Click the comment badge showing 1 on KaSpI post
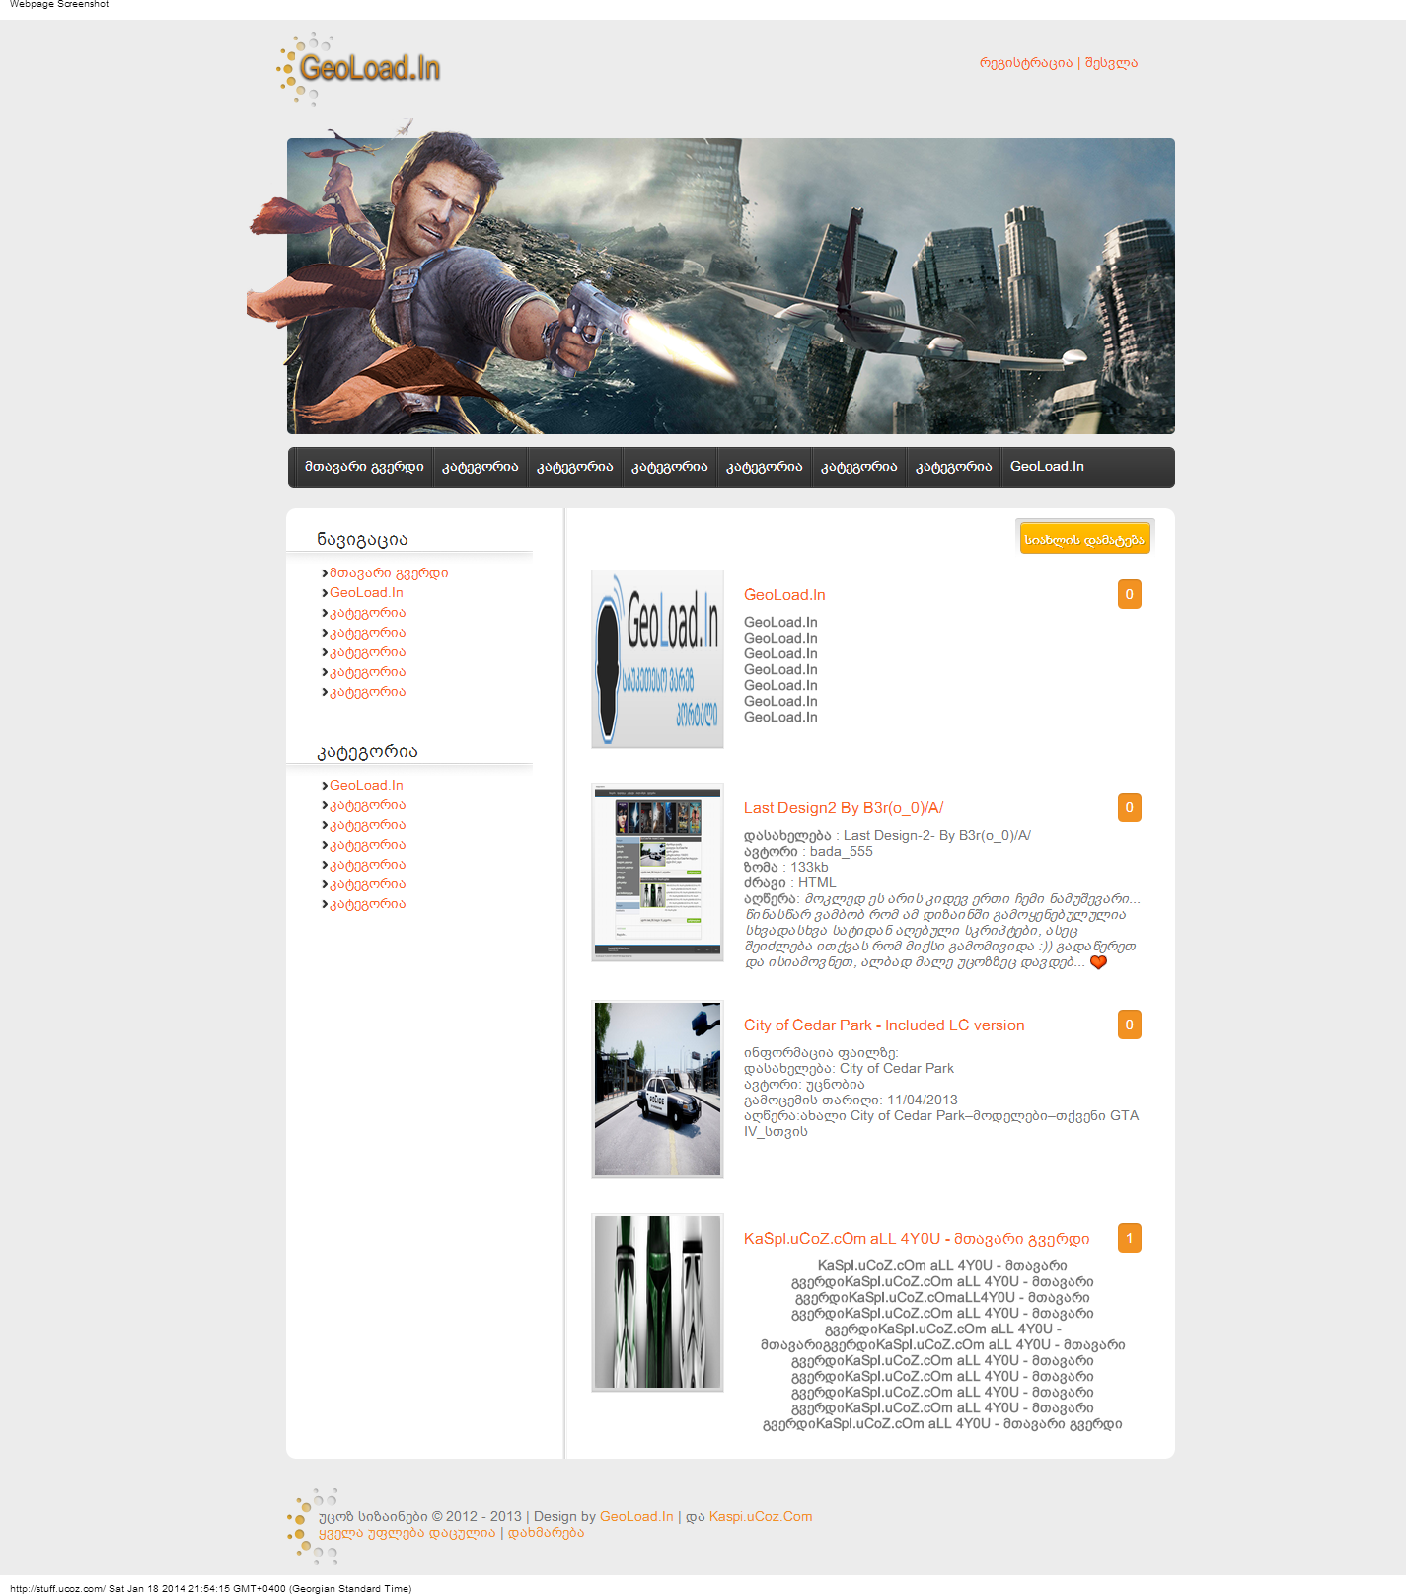1406x1595 pixels. click(x=1129, y=1238)
